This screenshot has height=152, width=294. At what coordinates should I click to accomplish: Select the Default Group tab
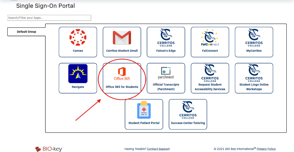click(26, 32)
